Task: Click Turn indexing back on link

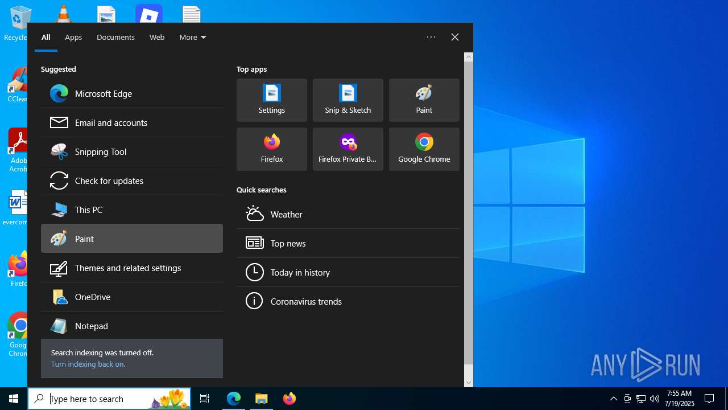Action: (x=88, y=364)
